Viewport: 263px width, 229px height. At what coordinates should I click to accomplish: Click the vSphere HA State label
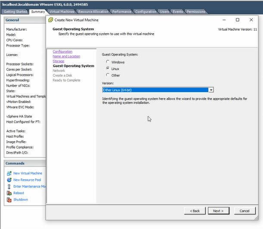19,116
